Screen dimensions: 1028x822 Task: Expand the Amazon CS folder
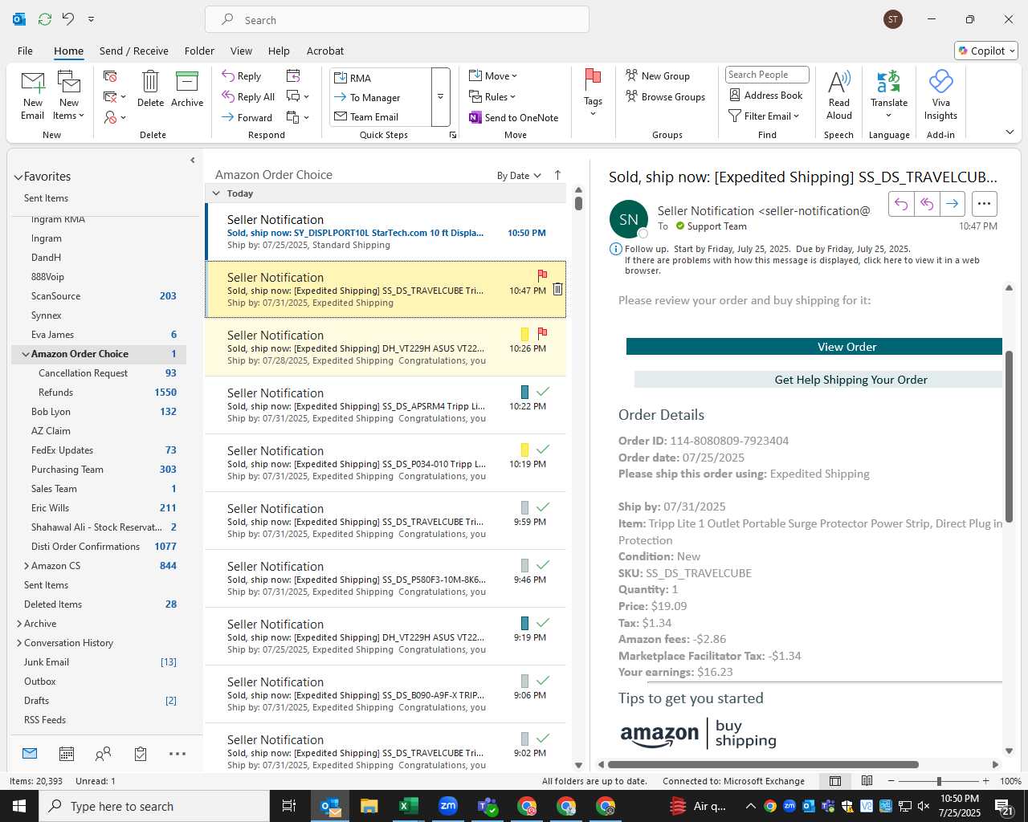[x=27, y=566]
